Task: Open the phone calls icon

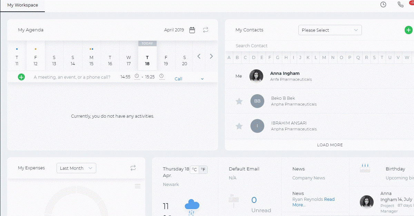Action: tap(401, 4)
